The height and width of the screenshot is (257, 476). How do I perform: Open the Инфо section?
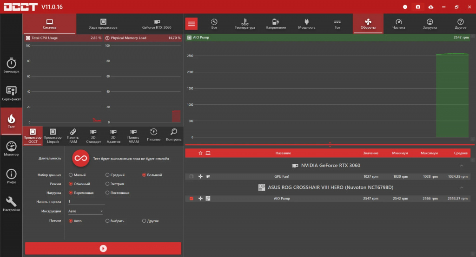coord(11,176)
